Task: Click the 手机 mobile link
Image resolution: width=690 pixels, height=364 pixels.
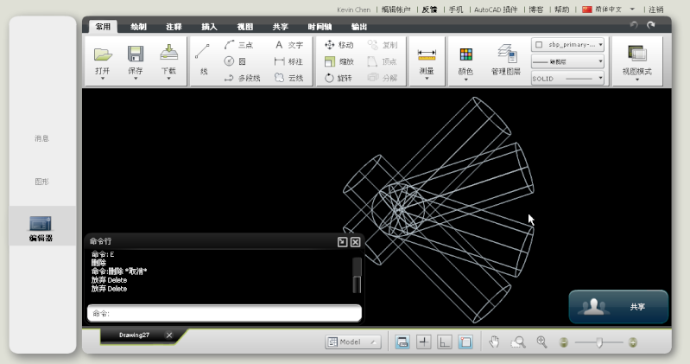Action: point(456,10)
